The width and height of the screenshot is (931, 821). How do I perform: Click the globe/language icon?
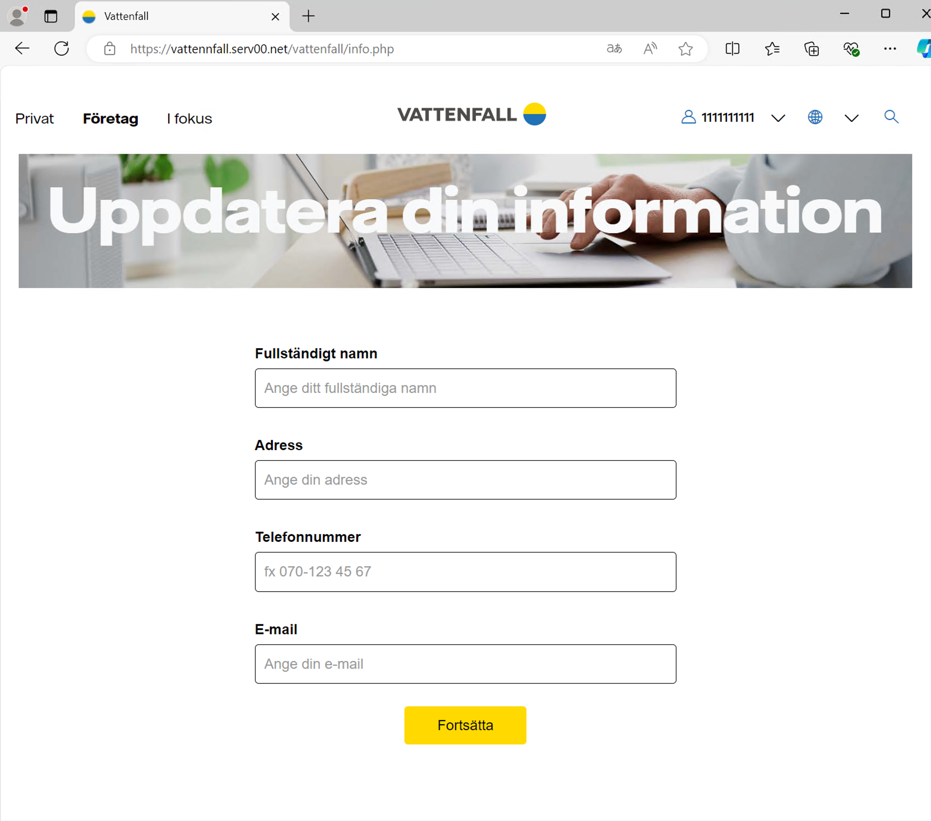[815, 119]
